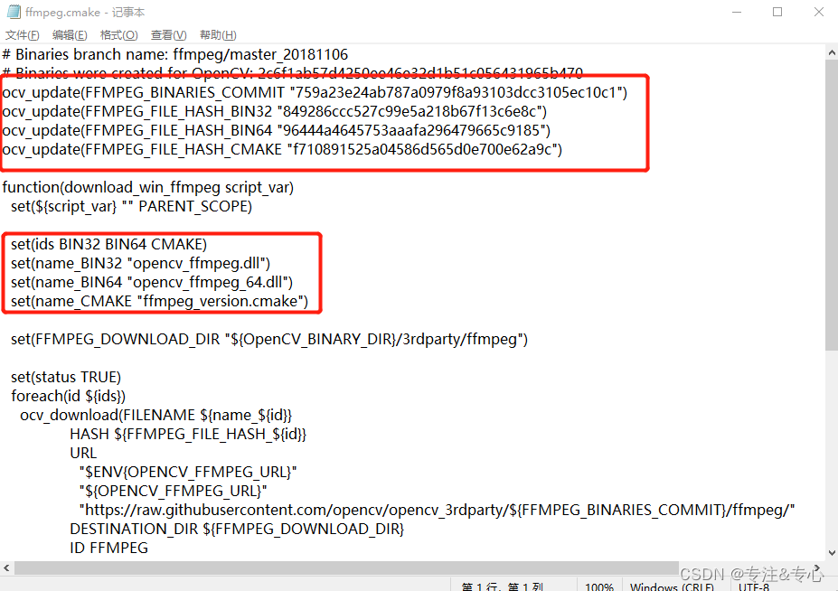Click the Notepad icon in title bar
Viewport: 838px width, 591px height.
pyautogui.click(x=14, y=12)
